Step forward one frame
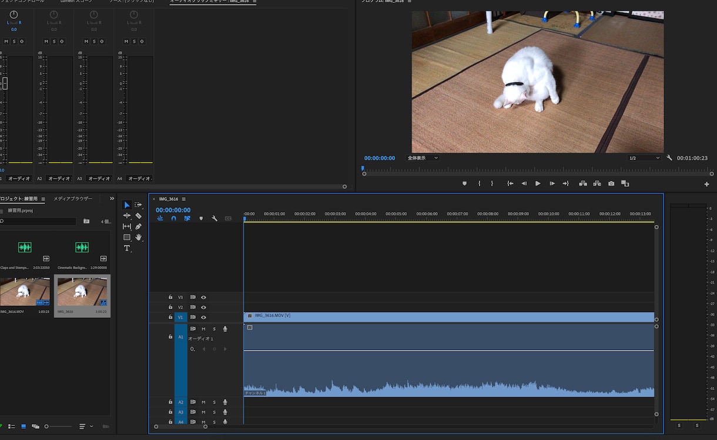This screenshot has width=717, height=440. coord(552,183)
